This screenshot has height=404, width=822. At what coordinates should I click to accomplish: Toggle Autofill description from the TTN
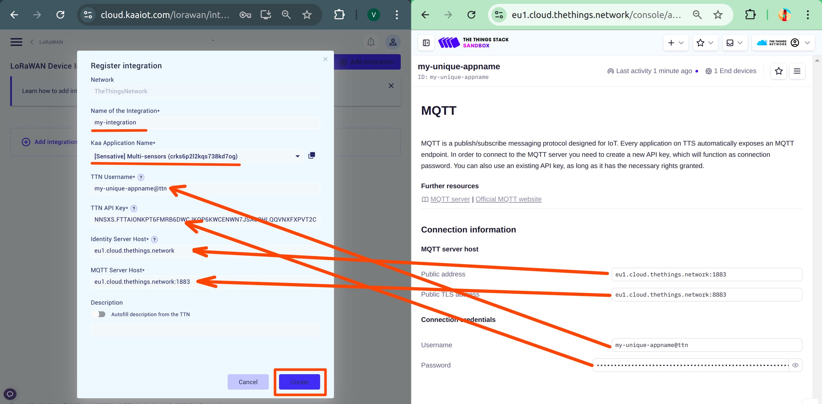coord(99,314)
